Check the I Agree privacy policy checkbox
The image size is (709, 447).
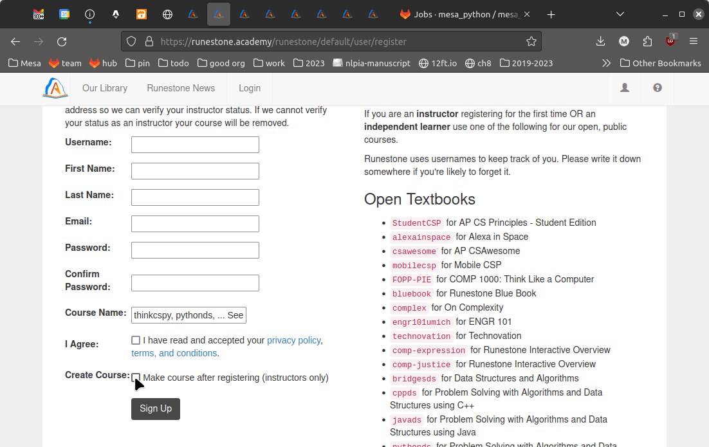tap(136, 340)
